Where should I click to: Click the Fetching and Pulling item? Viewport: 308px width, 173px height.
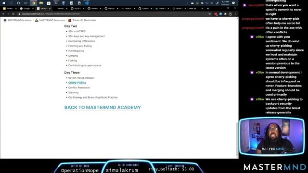[x=80, y=46]
